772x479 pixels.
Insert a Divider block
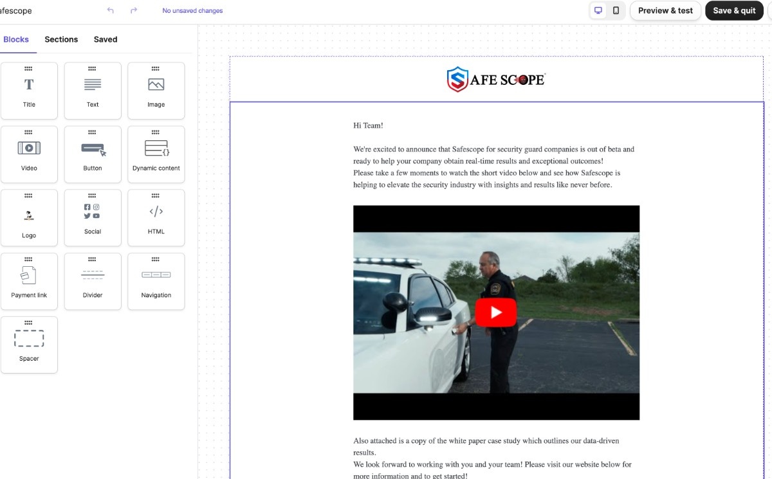(x=93, y=282)
